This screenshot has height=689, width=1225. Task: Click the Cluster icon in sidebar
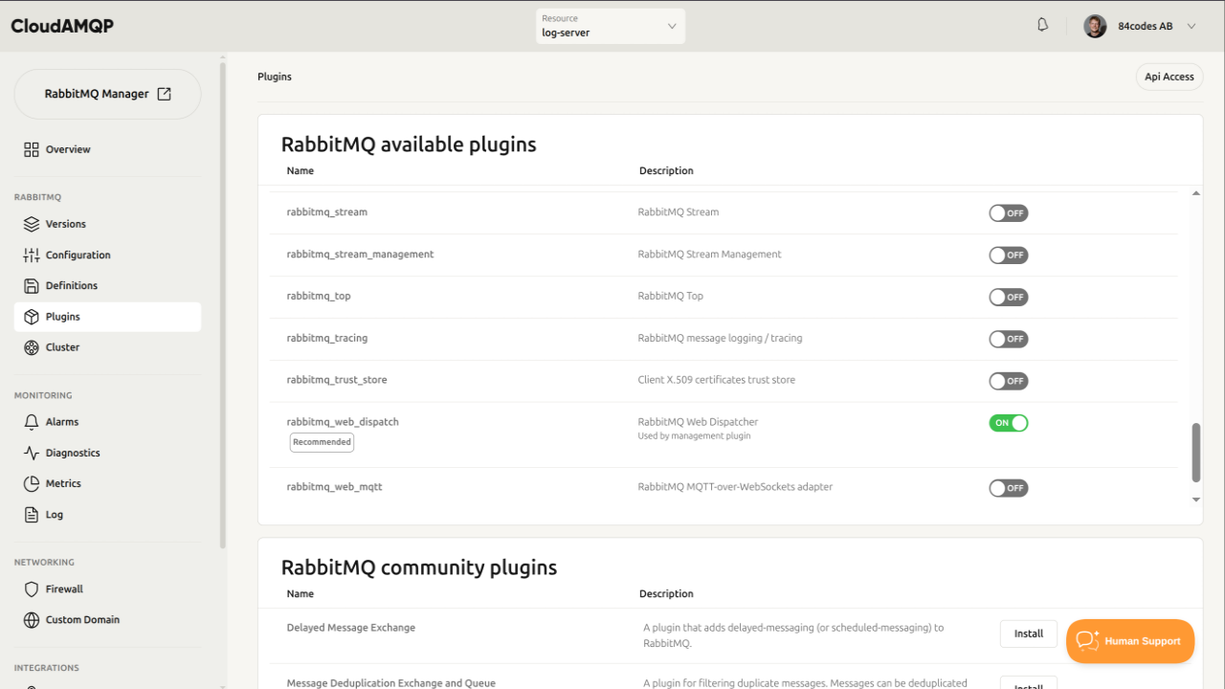point(32,347)
